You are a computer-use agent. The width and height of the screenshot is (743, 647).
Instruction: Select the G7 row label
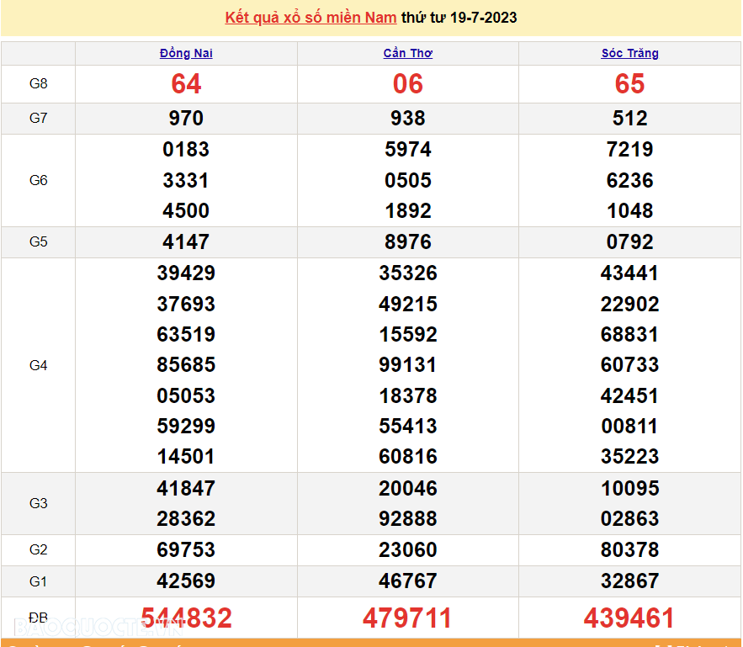(38, 119)
